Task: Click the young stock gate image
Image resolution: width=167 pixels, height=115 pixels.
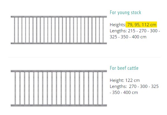Action: coord(59,30)
